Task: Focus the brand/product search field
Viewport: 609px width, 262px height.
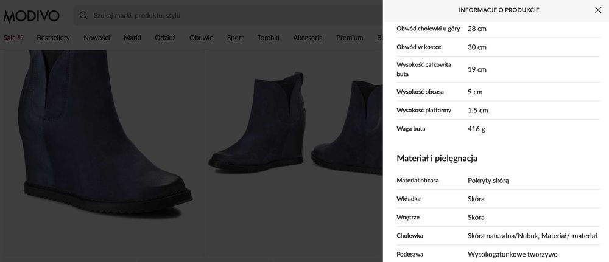Action: click(x=228, y=16)
